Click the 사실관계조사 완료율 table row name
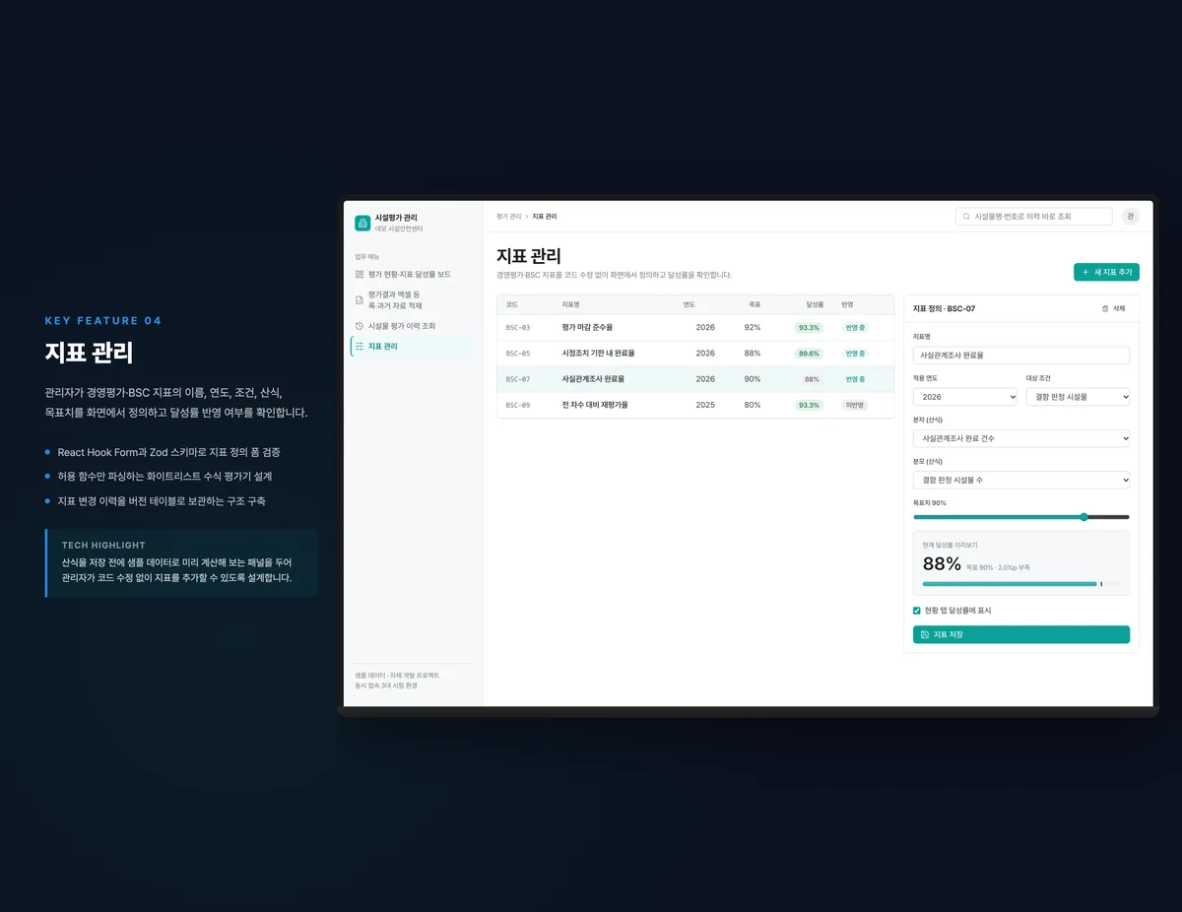 tap(593, 379)
